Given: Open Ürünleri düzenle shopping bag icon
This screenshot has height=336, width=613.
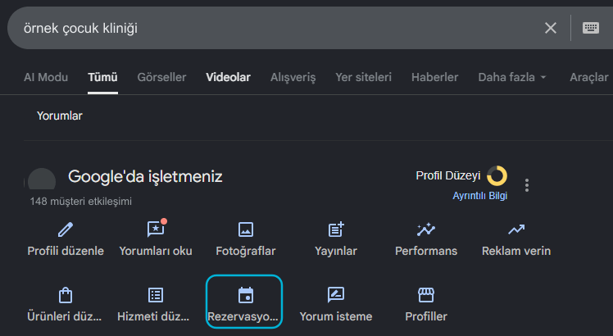Looking at the screenshot, I should (66, 295).
